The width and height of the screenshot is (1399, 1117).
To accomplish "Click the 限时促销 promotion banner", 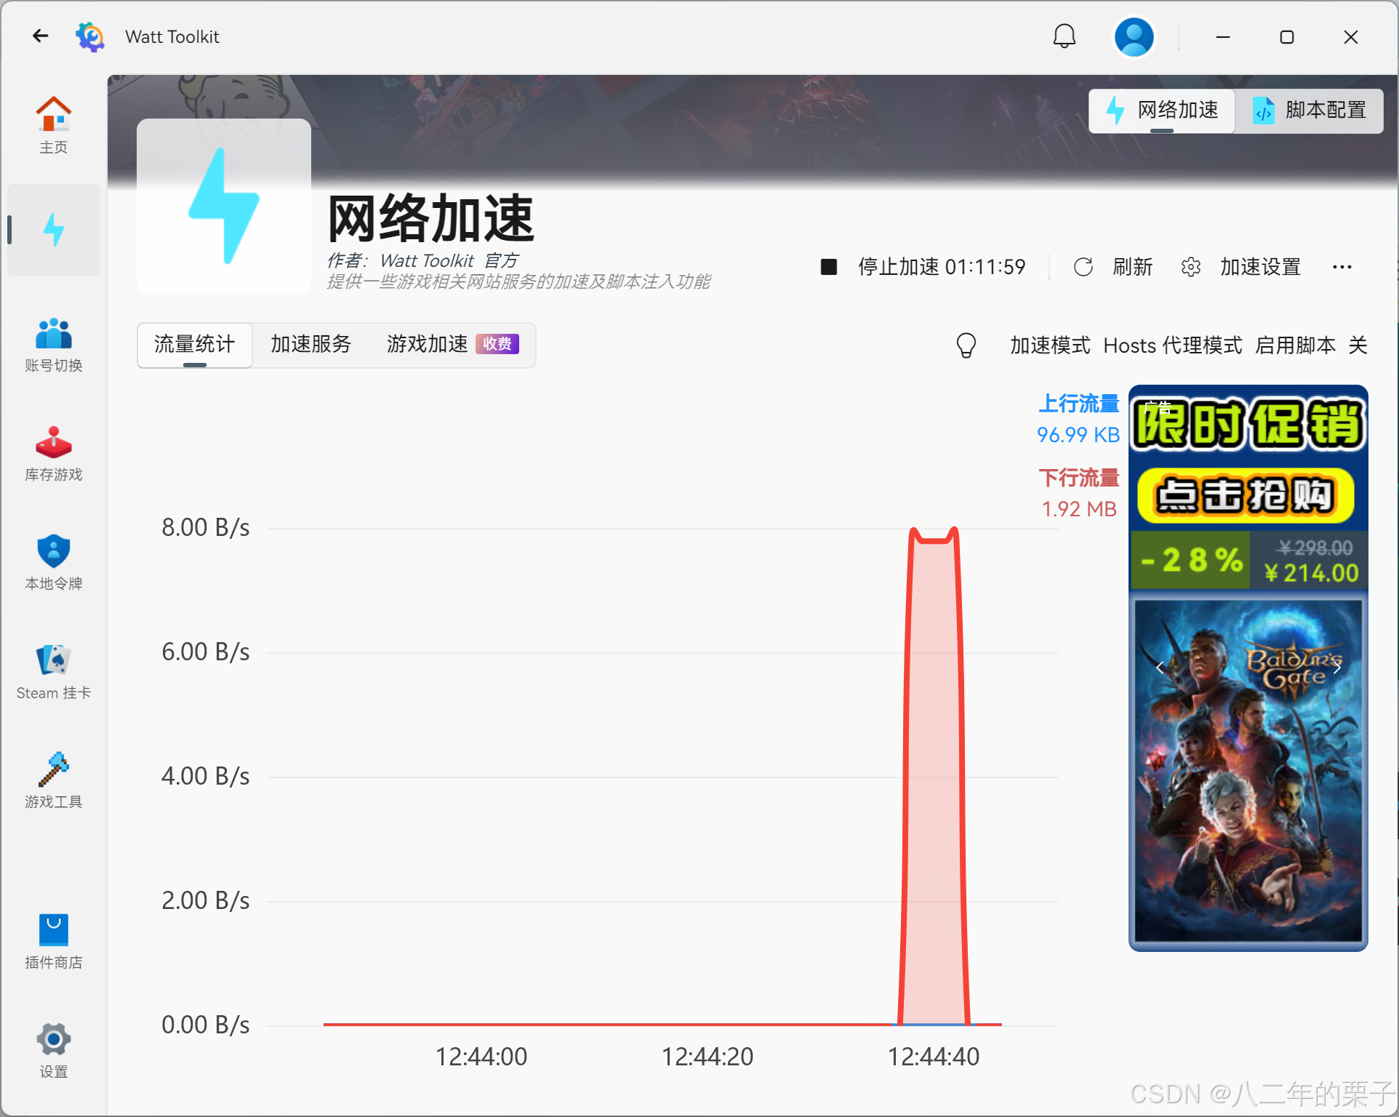I will pos(1248,425).
